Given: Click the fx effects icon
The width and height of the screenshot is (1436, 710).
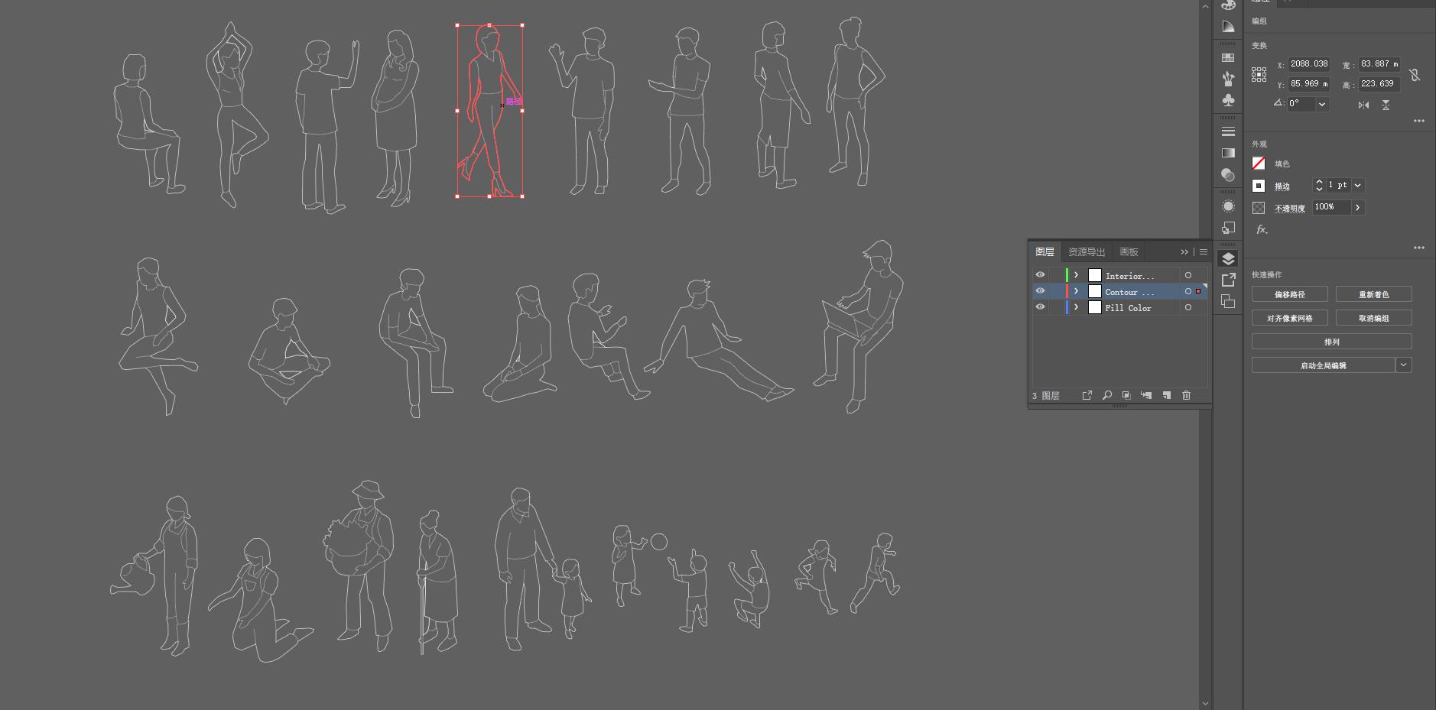Looking at the screenshot, I should pos(1261,229).
